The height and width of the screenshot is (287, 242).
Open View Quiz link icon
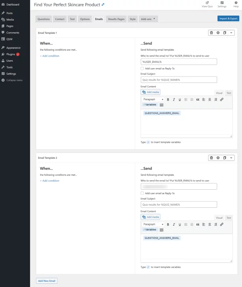tap(207, 2)
